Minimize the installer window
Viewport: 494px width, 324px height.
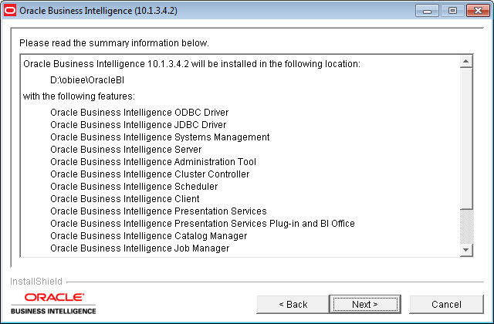(427, 11)
